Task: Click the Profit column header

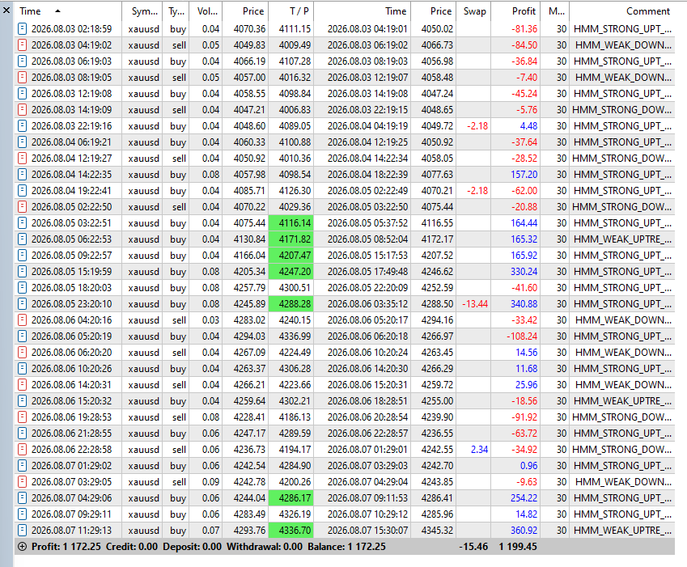Action: 515,11
